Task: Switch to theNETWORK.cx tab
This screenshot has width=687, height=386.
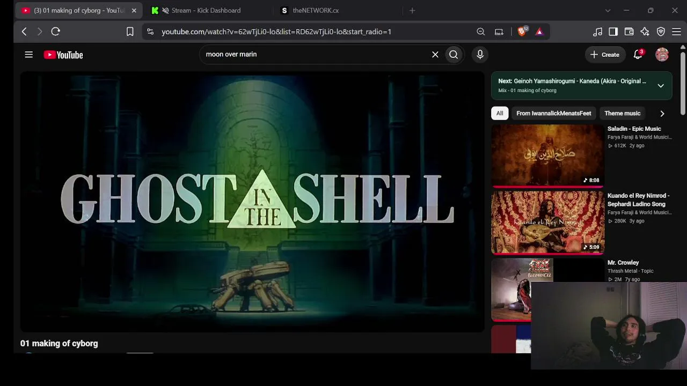Action: 316,10
